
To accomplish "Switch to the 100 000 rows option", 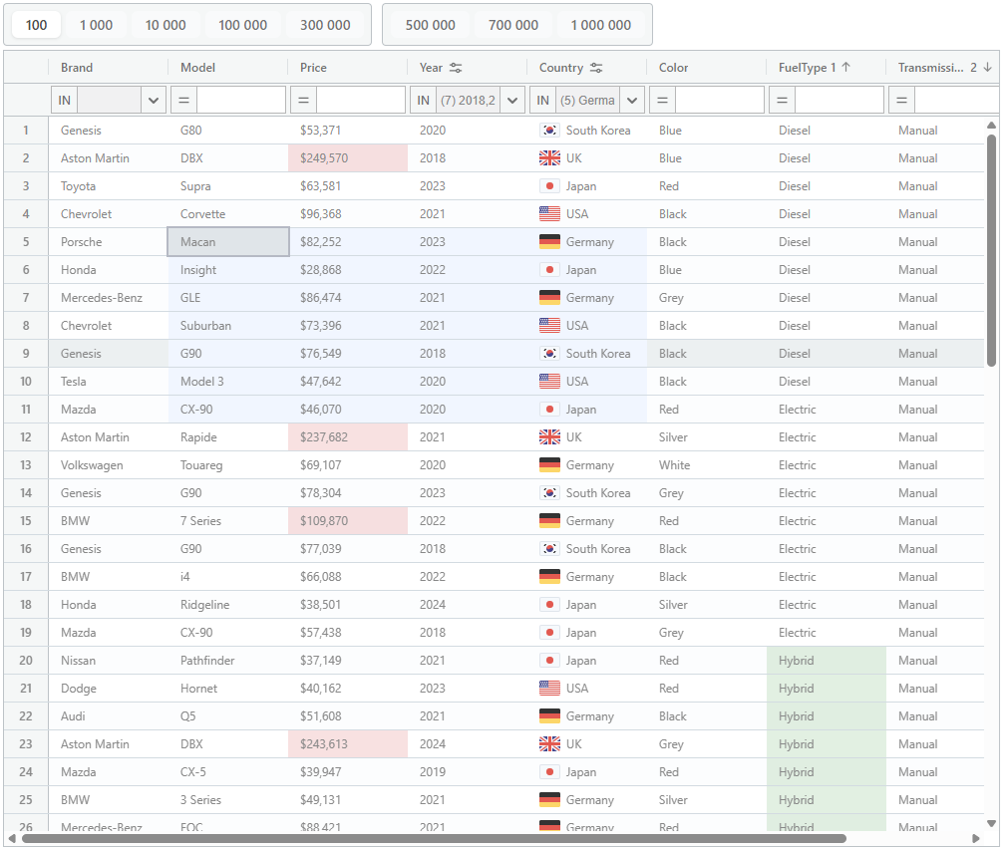I will tap(242, 25).
